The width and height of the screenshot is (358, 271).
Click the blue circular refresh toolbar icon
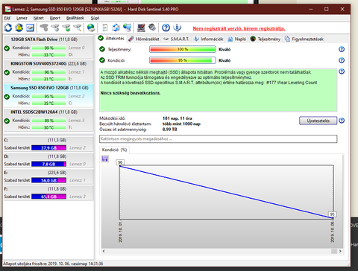click(8, 28)
